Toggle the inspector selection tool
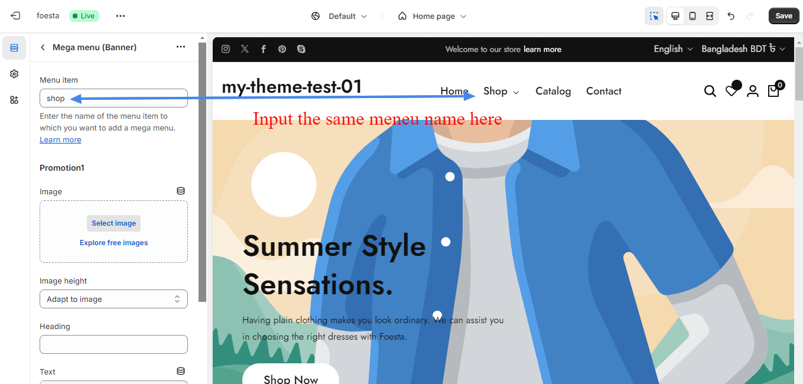 pyautogui.click(x=654, y=16)
